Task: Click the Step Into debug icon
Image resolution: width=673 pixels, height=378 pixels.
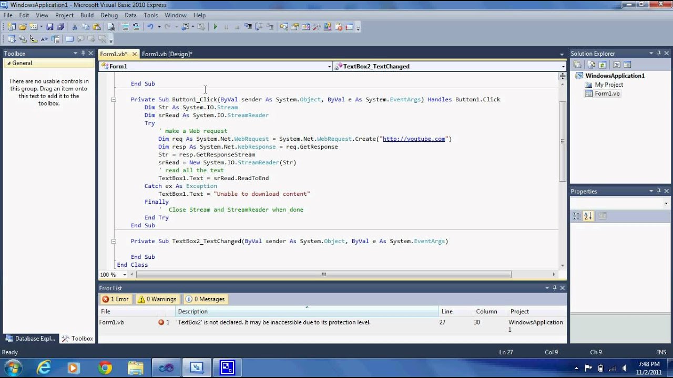Action: click(247, 27)
